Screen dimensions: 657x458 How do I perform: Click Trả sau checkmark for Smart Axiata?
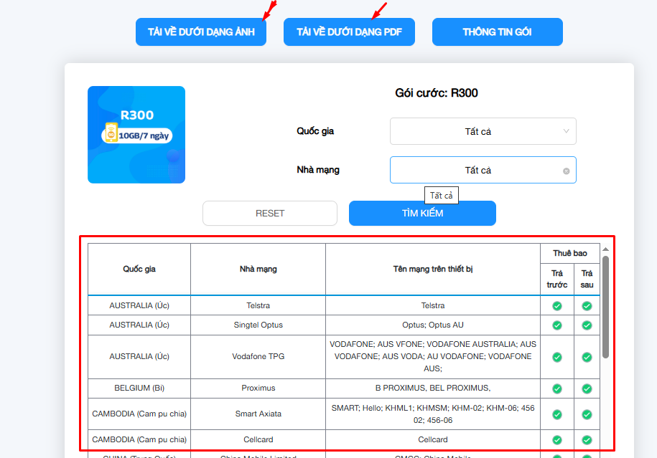587,414
